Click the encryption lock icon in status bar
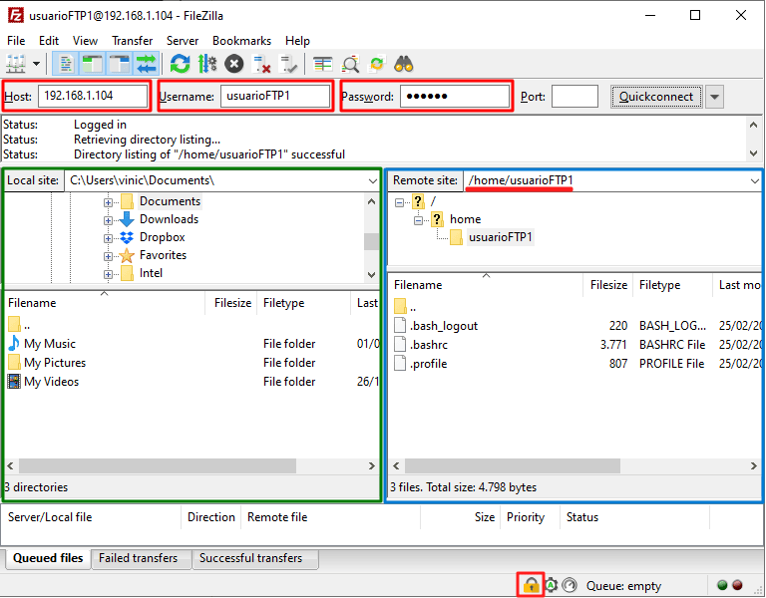This screenshot has width=766, height=598. pos(531,584)
